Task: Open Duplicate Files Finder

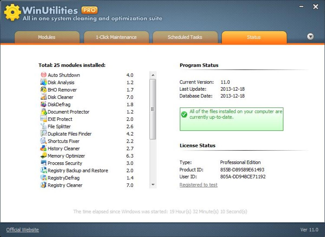Action: pyautogui.click(x=70, y=134)
